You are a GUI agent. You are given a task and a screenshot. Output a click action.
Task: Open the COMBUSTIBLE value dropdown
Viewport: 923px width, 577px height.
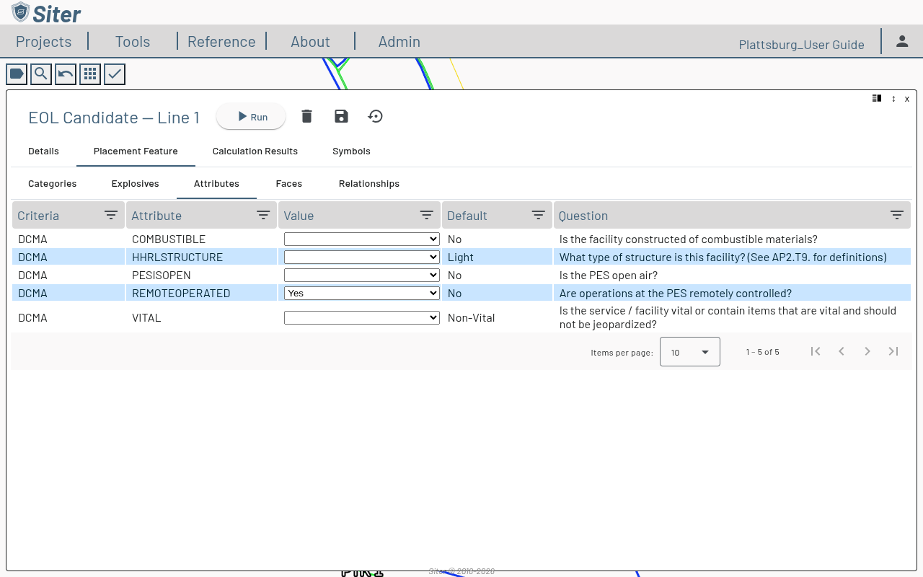click(362, 239)
